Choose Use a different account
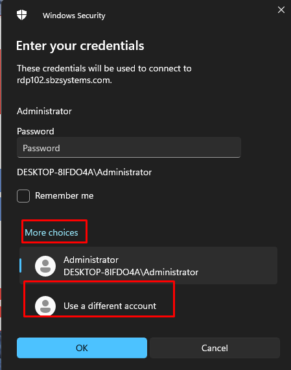 tap(110, 306)
